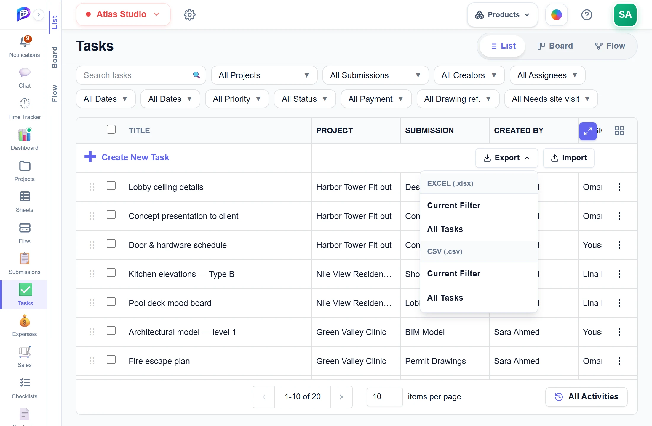This screenshot has width=652, height=426.
Task: Check the Kitchen elevations — Type B checkbox
Action: [111, 272]
